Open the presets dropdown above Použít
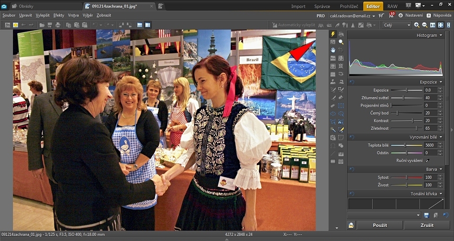Screen dimensions: 454x241 [418, 215]
